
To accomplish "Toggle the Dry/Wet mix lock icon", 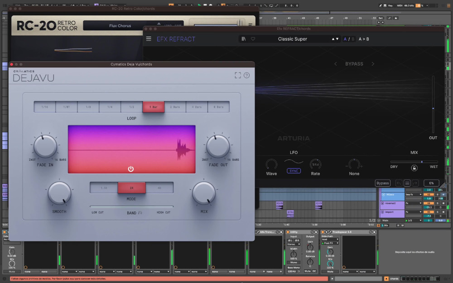I will [414, 168].
